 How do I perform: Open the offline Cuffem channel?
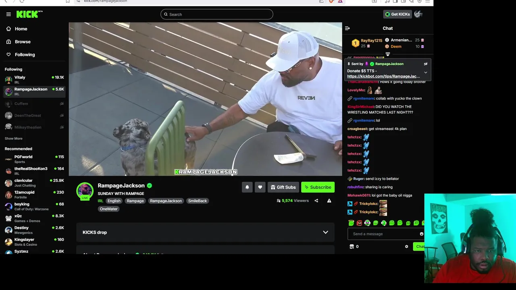tap(34, 104)
